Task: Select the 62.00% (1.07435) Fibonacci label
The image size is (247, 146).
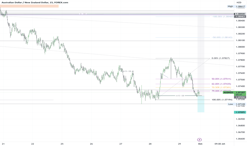Action: pos(221,84)
